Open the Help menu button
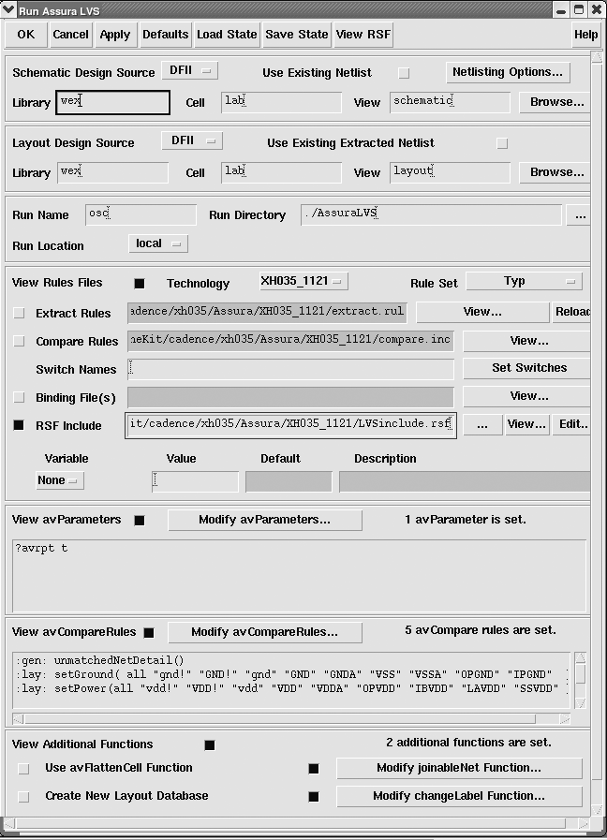 [x=585, y=35]
